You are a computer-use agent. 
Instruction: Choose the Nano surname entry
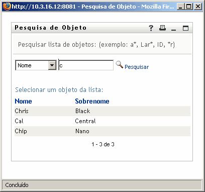[82, 131]
